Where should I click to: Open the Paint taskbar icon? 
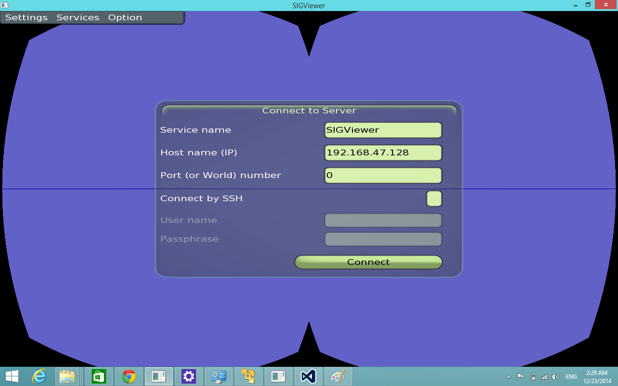pyautogui.click(x=338, y=376)
